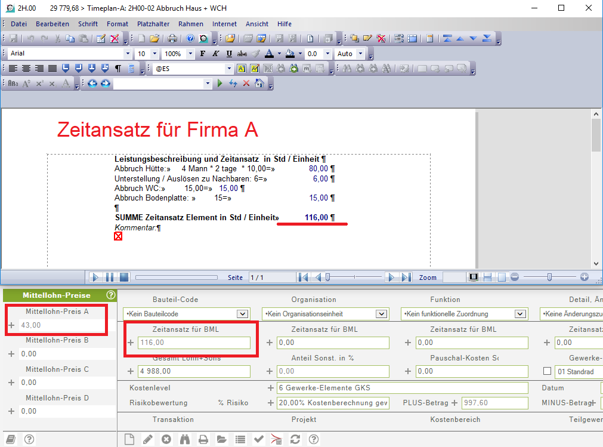Toggle checkbox beside 01 Standrad field
The height and width of the screenshot is (447, 603).
pyautogui.click(x=547, y=371)
